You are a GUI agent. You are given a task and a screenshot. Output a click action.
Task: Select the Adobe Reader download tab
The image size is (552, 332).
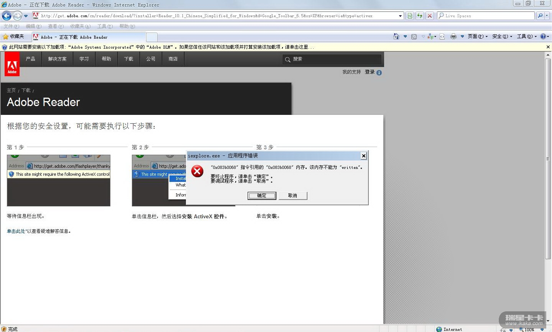click(89, 37)
